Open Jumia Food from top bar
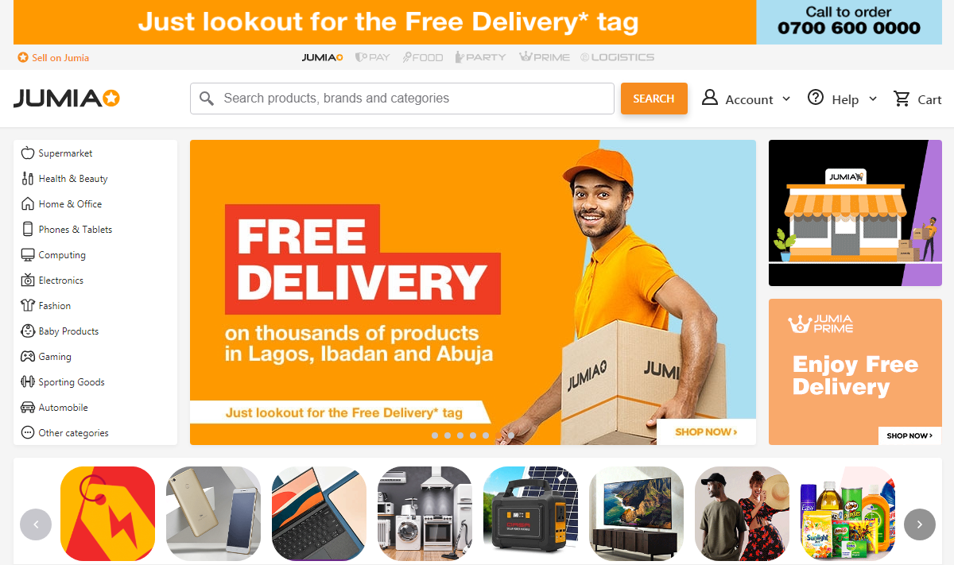This screenshot has width=954, height=565. (x=422, y=57)
